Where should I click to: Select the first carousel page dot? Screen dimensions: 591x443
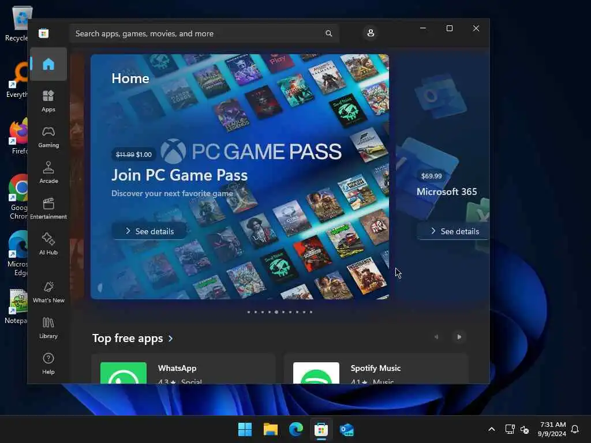coord(248,312)
